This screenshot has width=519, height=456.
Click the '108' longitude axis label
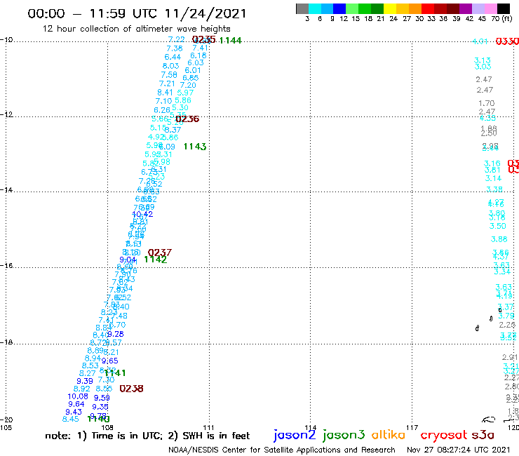tap(107, 427)
